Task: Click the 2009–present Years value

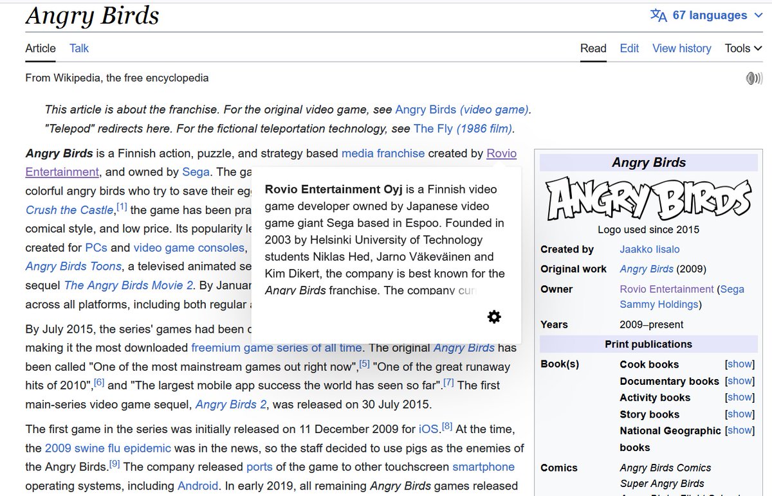Action: (652, 324)
